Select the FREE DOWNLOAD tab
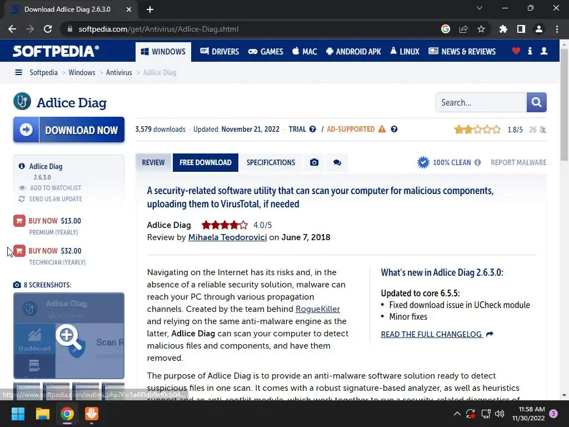The height and width of the screenshot is (427, 569). (x=206, y=162)
